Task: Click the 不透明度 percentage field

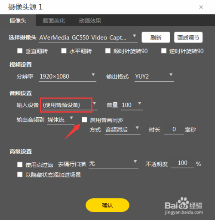Action: [x=182, y=163]
